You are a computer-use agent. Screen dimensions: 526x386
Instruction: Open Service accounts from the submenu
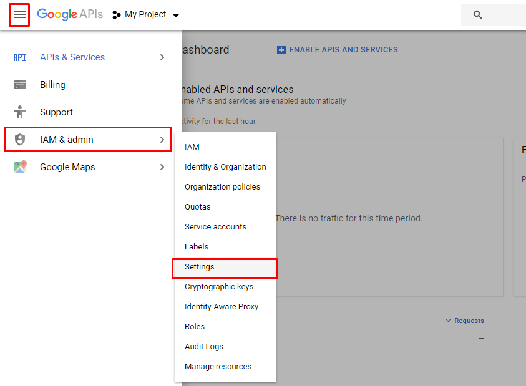(225, 227)
